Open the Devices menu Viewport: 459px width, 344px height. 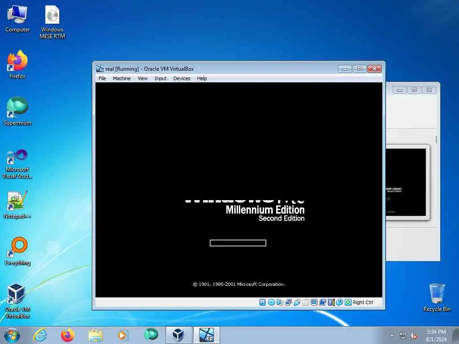click(182, 78)
